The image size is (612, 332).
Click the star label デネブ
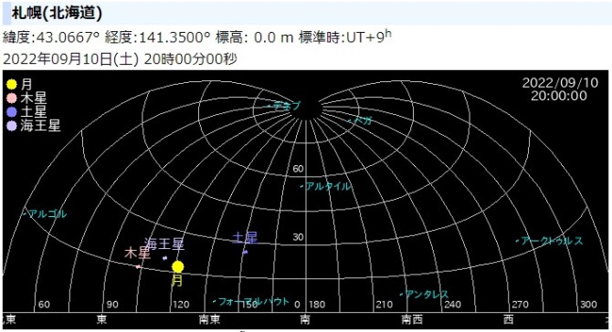[x=287, y=106]
